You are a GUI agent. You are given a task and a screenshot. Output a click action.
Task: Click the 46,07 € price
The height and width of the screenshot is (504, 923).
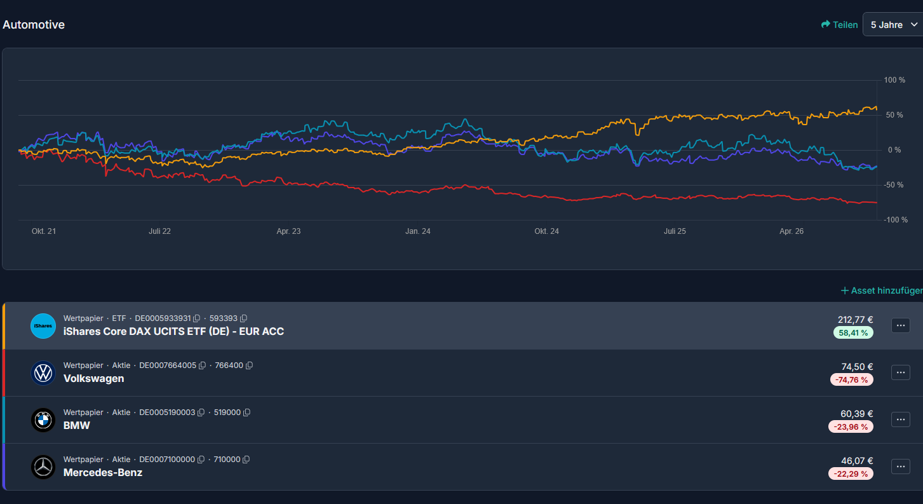click(857, 461)
